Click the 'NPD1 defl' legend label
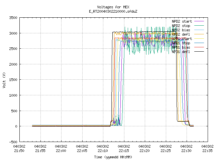 click(181, 52)
